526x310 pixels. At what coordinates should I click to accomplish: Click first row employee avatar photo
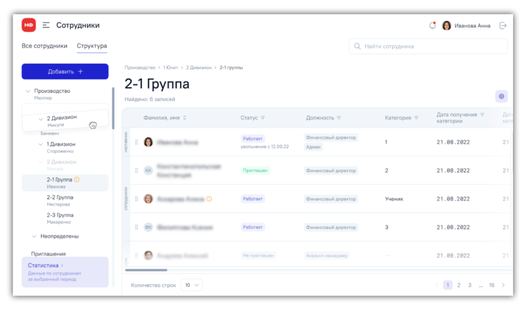point(148,142)
